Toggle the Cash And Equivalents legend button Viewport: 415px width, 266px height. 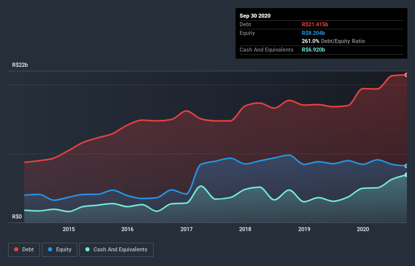116,250
